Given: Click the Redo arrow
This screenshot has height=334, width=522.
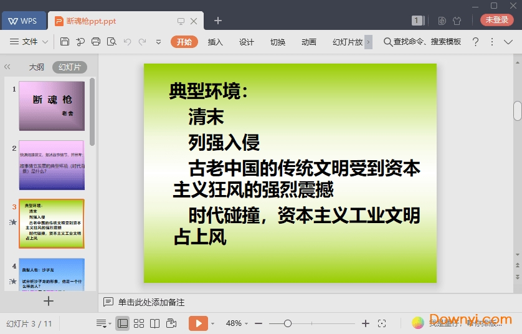Looking at the screenshot, I should pyautogui.click(x=142, y=42).
